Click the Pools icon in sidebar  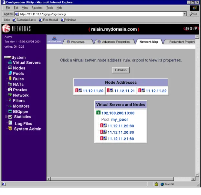coord(10,73)
